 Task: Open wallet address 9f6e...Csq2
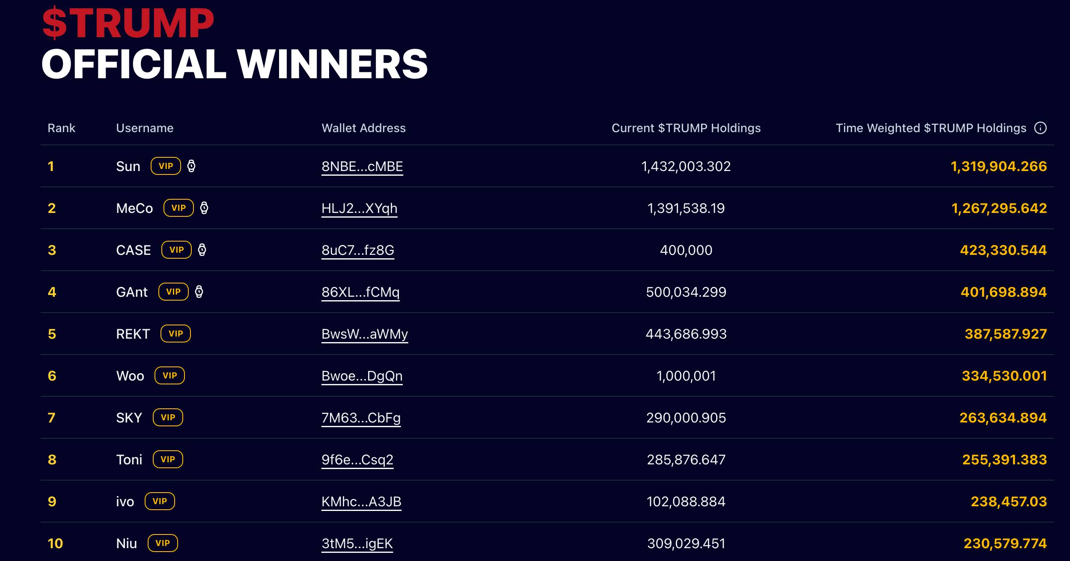click(x=357, y=460)
